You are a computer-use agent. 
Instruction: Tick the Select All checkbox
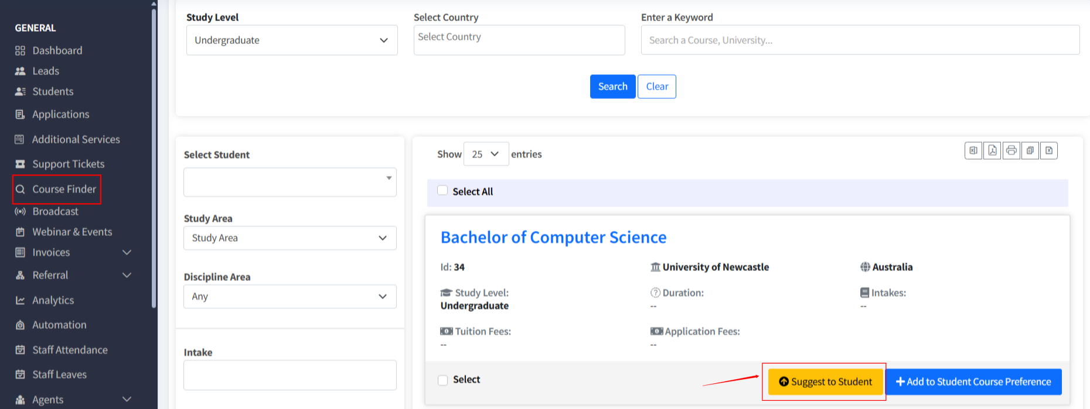pos(442,191)
